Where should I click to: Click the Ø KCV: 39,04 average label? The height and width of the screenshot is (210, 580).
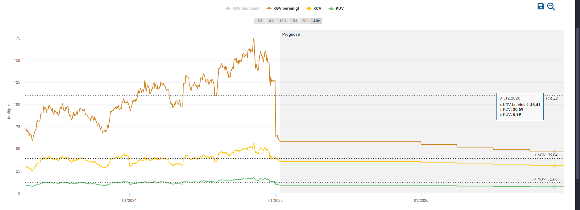(x=545, y=155)
